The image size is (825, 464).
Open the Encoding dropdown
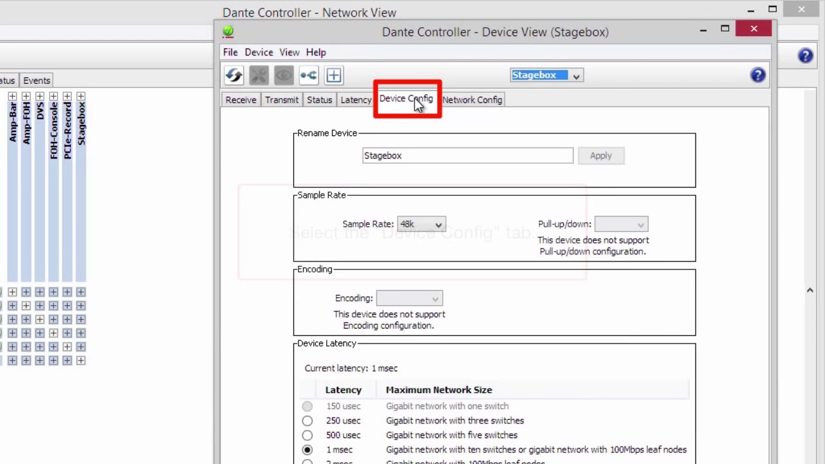(409, 298)
